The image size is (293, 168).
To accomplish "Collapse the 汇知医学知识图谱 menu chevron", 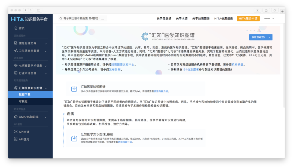I will 46,88.
